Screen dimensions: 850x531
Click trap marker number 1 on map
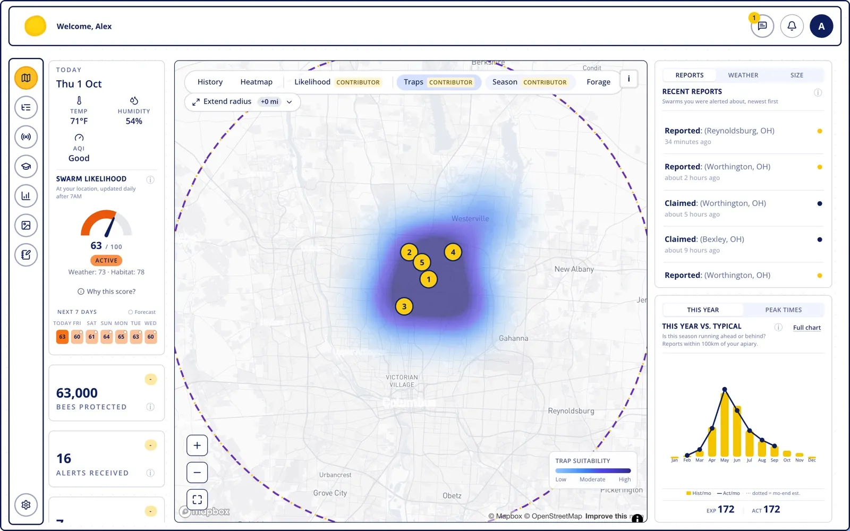429,279
